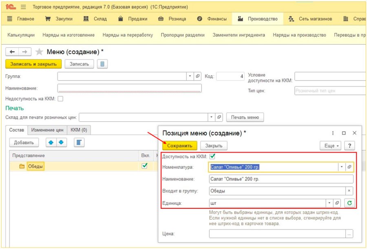Open the Единица linked record icon
The width and height of the screenshot is (367, 249).
(x=337, y=203)
